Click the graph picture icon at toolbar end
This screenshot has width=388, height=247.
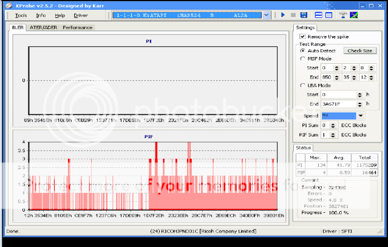point(353,15)
